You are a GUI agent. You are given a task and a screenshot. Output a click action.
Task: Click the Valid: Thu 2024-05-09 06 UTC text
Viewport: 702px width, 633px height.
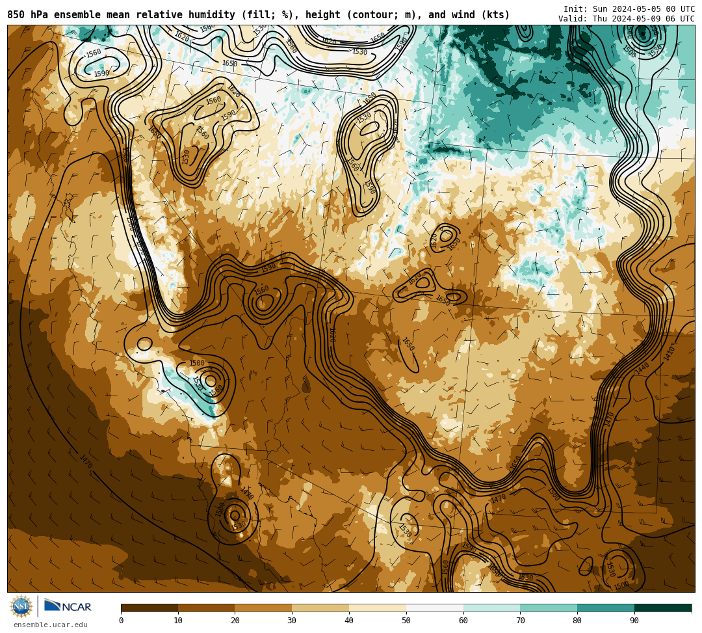pyautogui.click(x=627, y=19)
